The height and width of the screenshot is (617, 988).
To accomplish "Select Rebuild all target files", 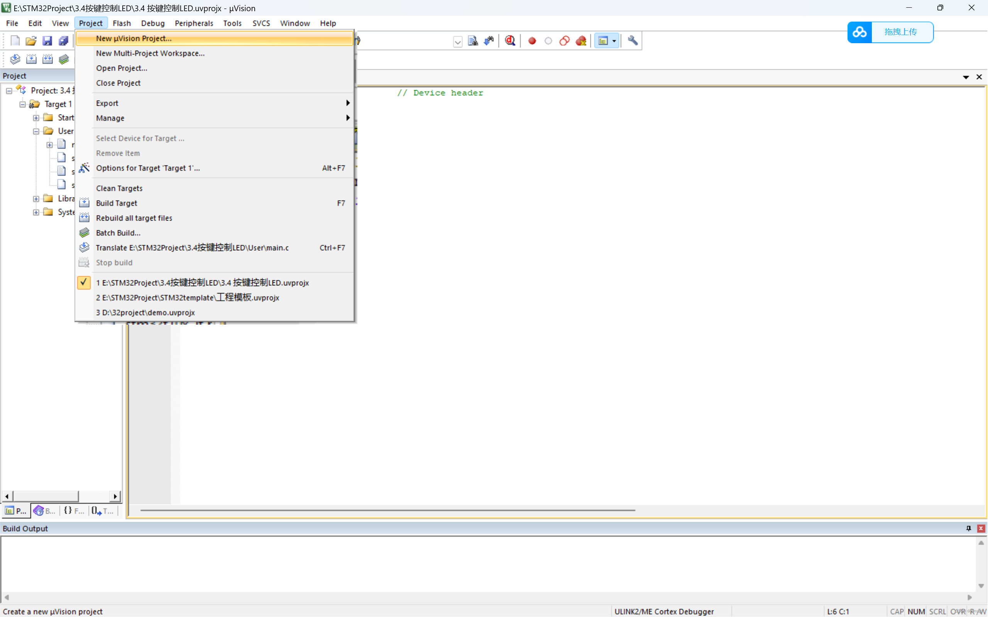I will (x=134, y=218).
